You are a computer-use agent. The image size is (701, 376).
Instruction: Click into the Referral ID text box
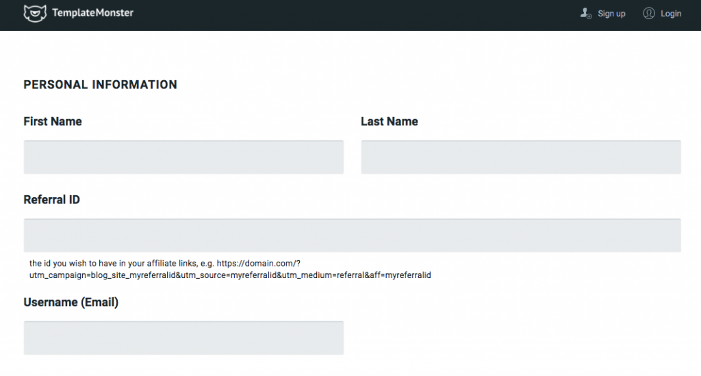(352, 236)
